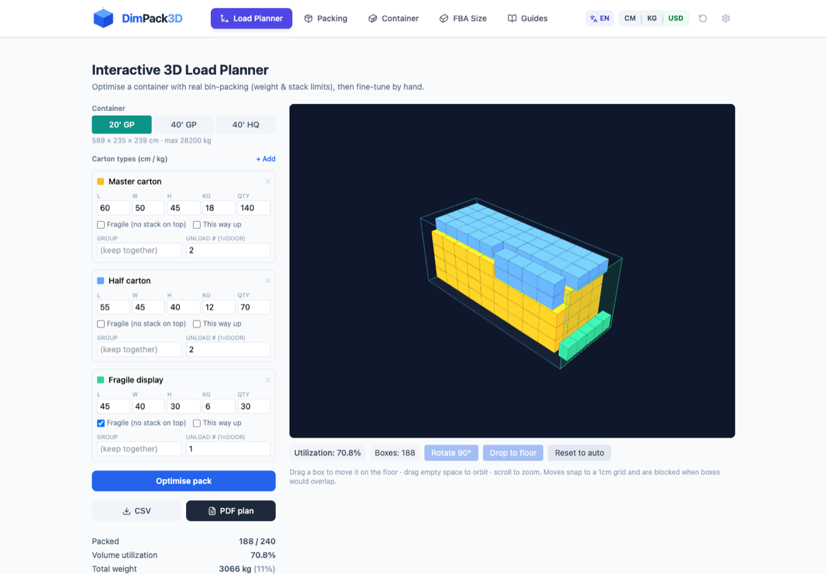Click the language translate icon beside EN

[x=593, y=19]
